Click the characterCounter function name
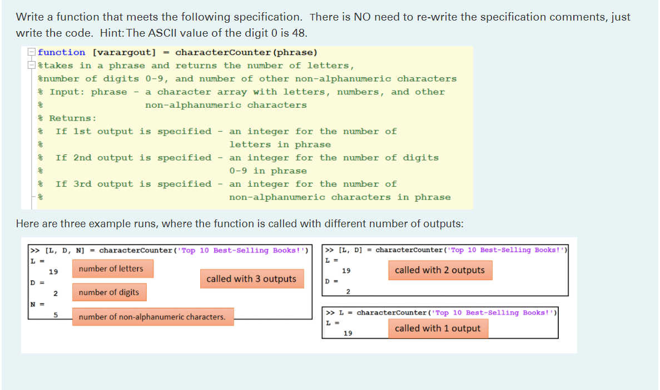The height and width of the screenshot is (390, 660). (225, 52)
